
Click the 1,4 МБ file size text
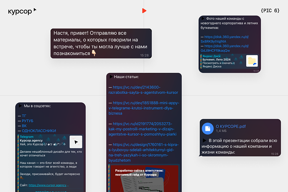click(221, 131)
